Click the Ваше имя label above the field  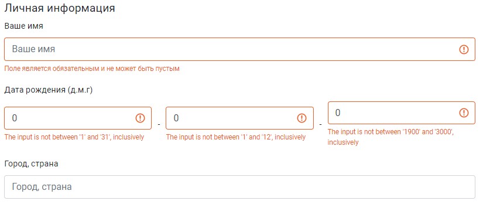pos(24,26)
